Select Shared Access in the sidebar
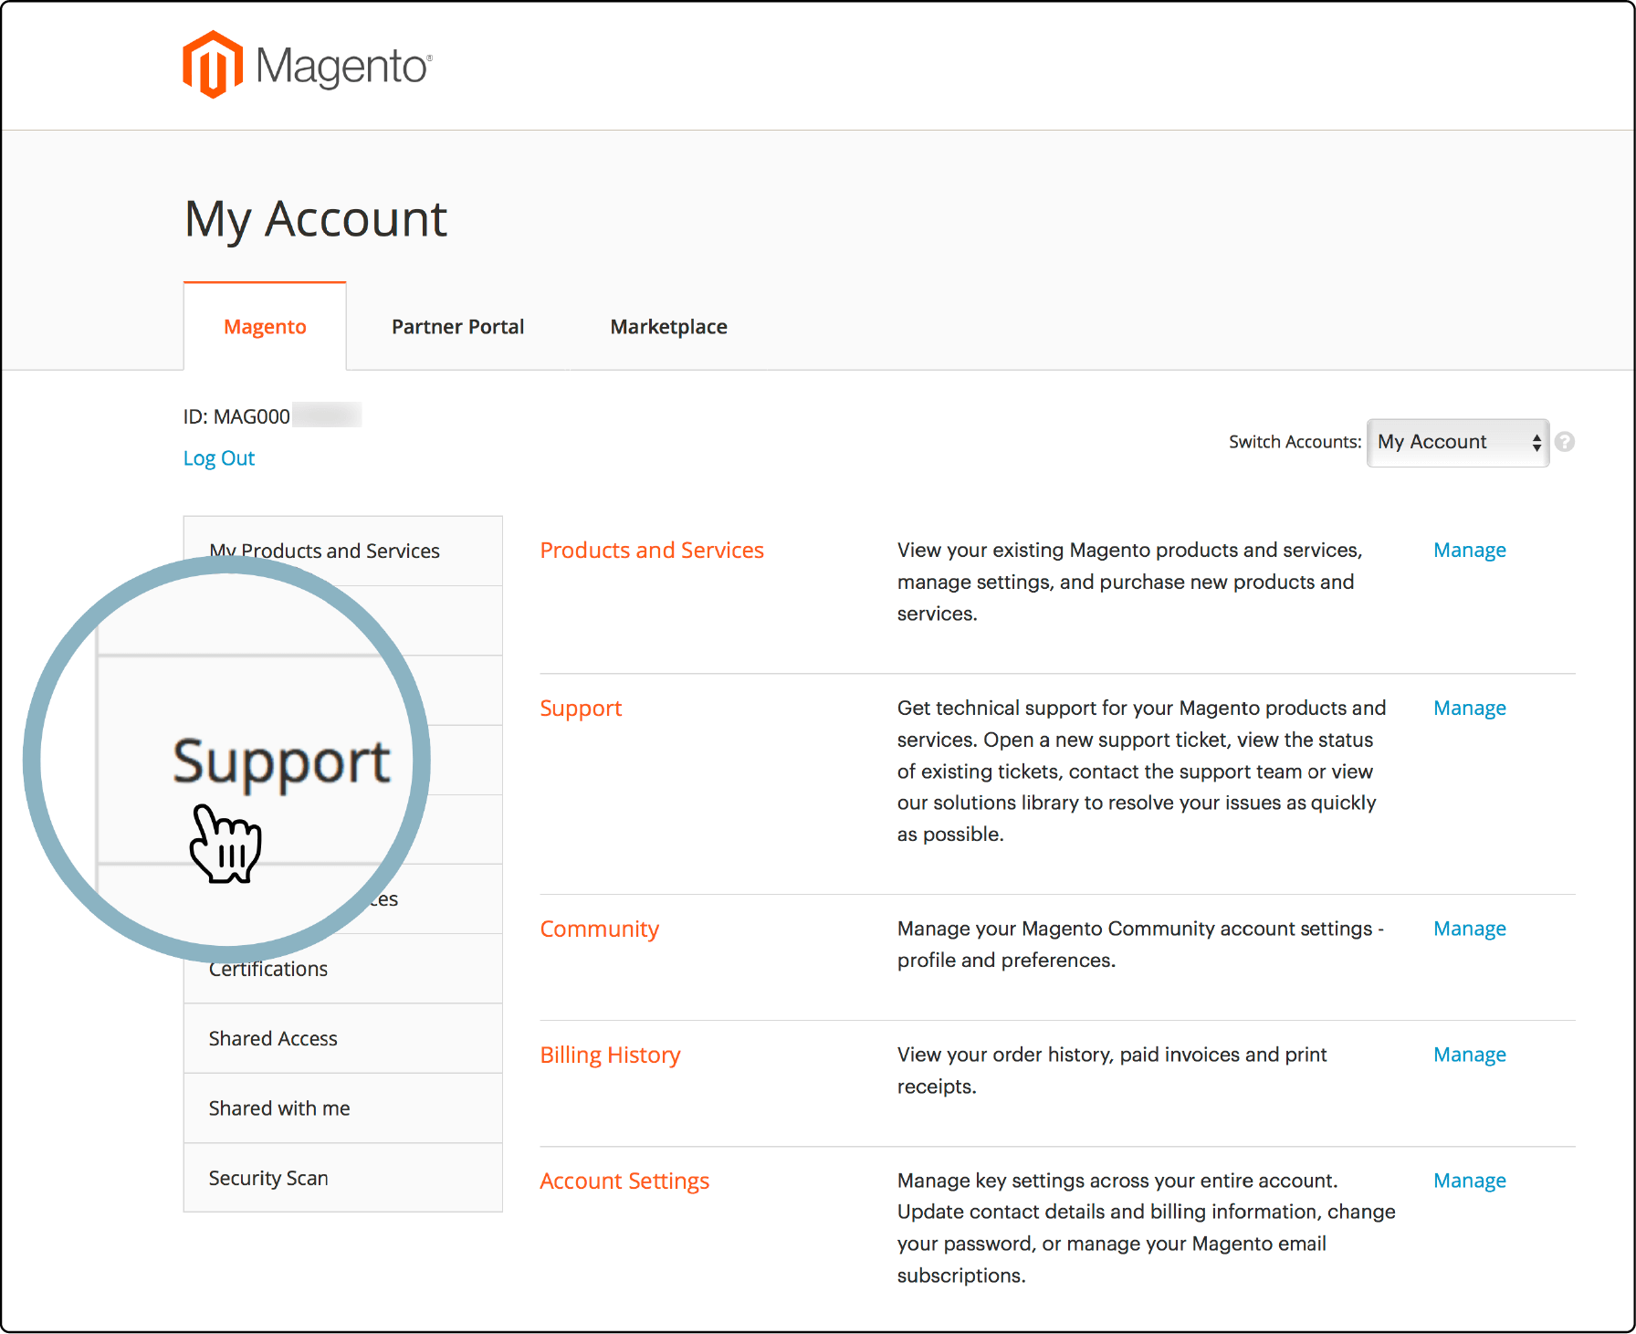The image size is (1636, 1334). point(272,1038)
